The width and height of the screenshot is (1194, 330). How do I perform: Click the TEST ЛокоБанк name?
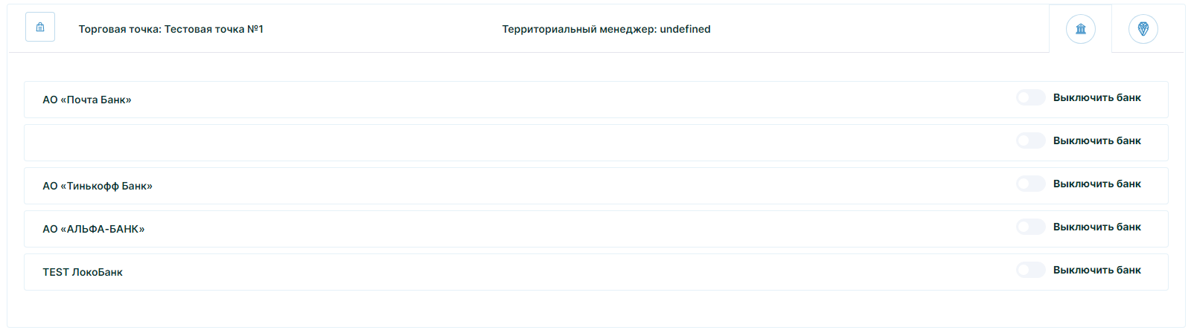[x=83, y=272]
